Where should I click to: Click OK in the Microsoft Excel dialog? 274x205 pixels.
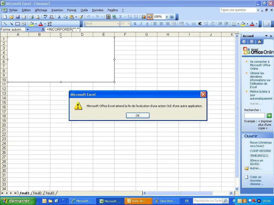138,115
